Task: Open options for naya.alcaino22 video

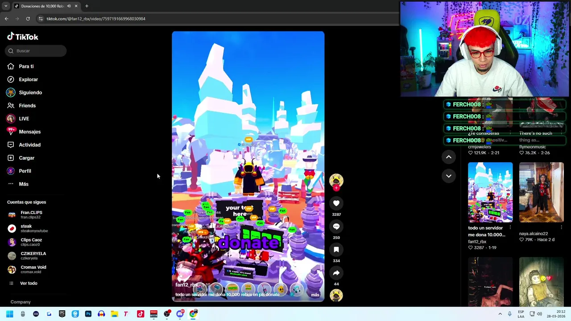Action: pos(561,228)
